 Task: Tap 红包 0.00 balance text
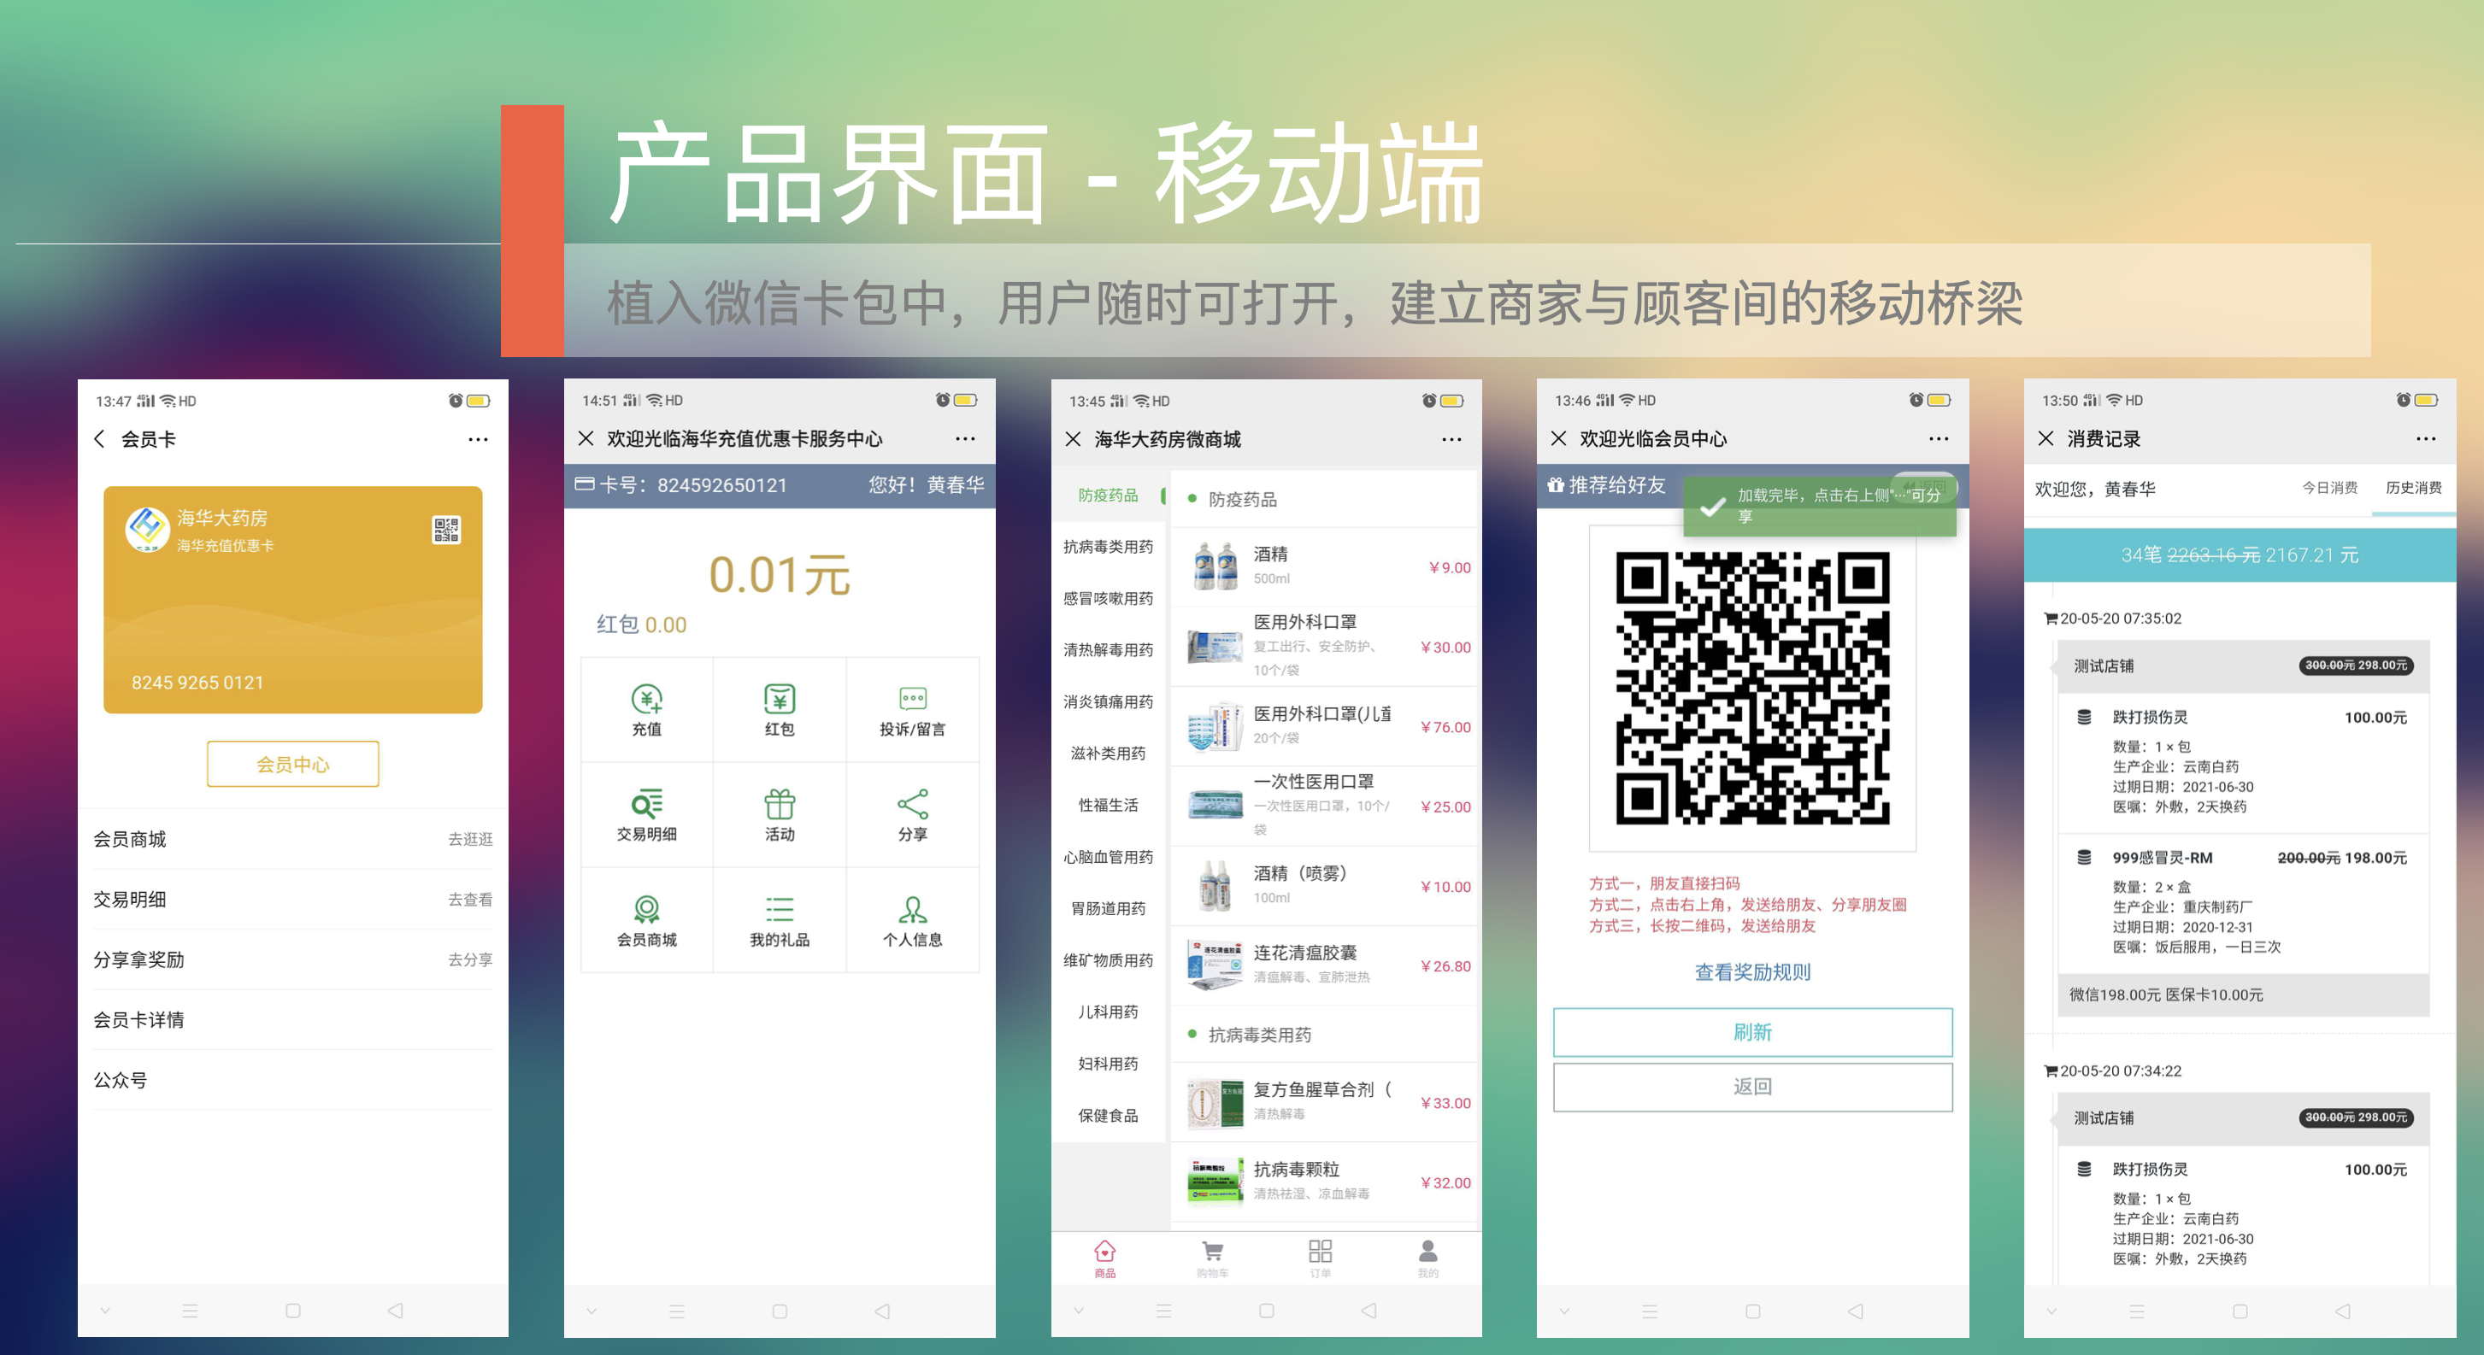[x=641, y=625]
